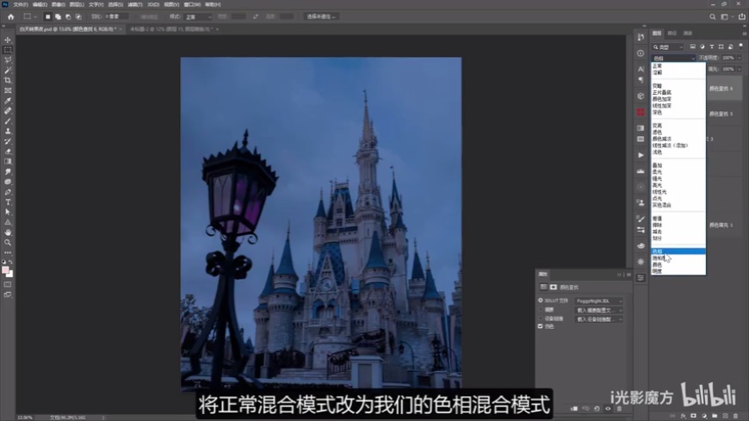
Task: Select the Gradient tool
Action: click(8, 162)
